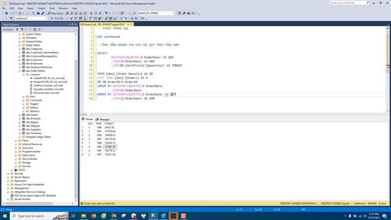The height and width of the screenshot is (220, 391).
Task: Click the Navigate Back circular icon
Action: click(6, 13)
